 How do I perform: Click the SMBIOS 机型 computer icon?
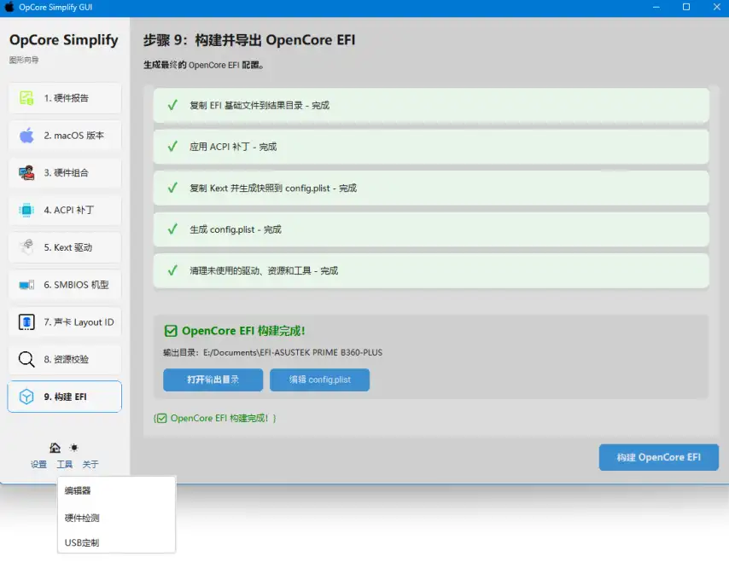(26, 285)
